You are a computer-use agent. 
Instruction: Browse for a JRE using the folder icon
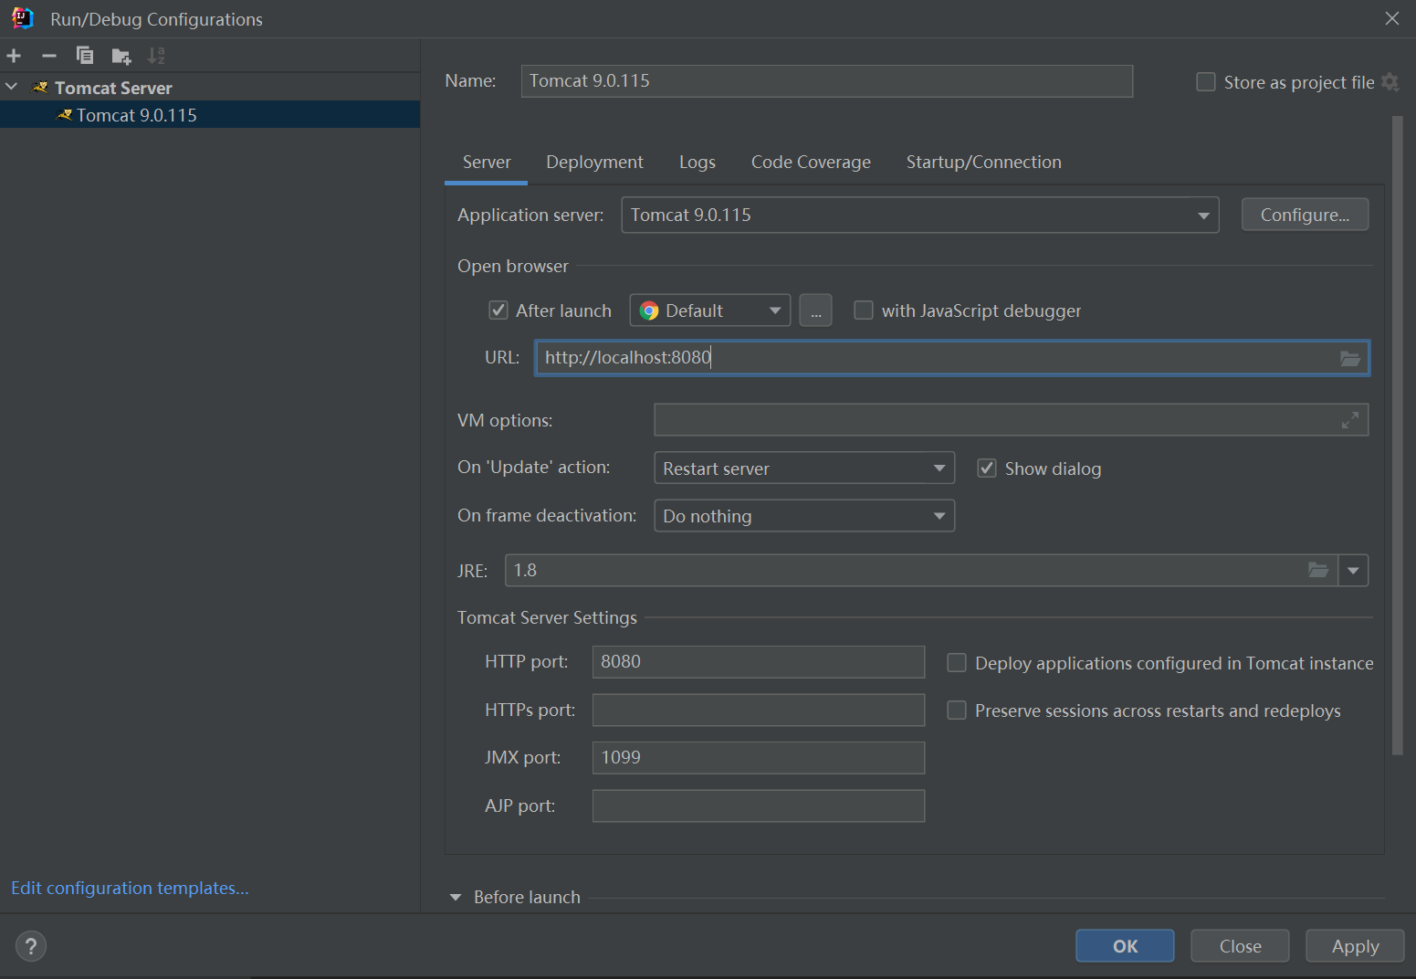point(1318,570)
